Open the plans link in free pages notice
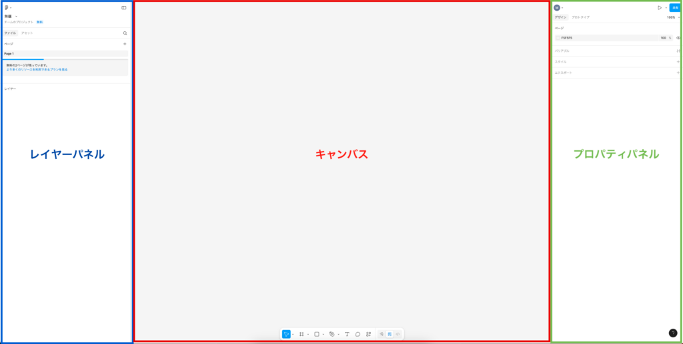The image size is (683, 344). (x=37, y=69)
